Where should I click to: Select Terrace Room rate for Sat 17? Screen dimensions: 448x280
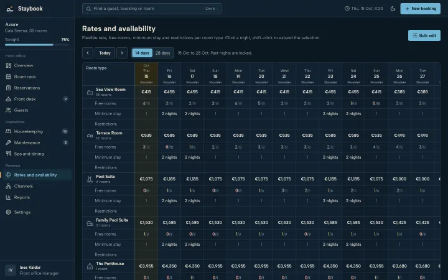(x=192, y=136)
